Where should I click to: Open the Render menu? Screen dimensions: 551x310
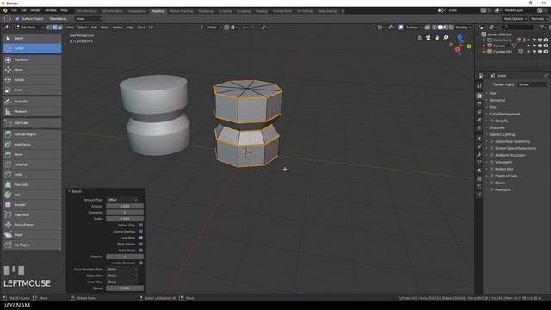point(35,10)
